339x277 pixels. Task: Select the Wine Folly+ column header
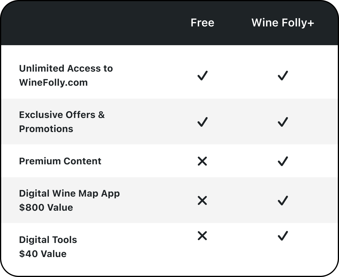282,23
